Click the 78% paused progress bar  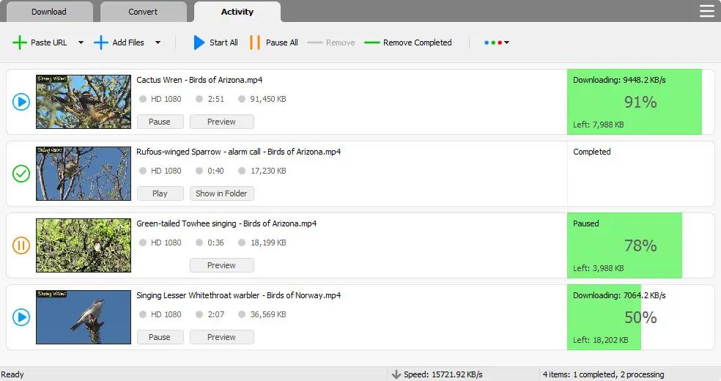coord(624,245)
